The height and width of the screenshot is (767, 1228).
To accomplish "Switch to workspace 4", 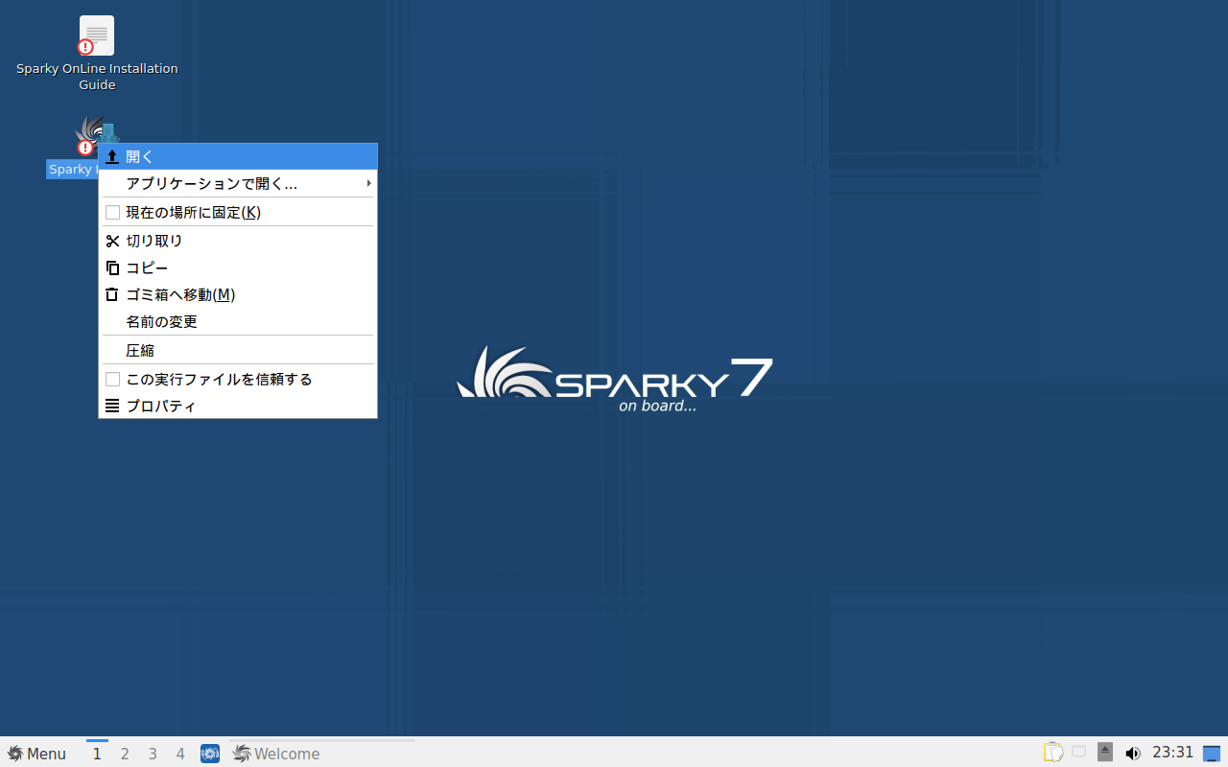I will pos(180,754).
